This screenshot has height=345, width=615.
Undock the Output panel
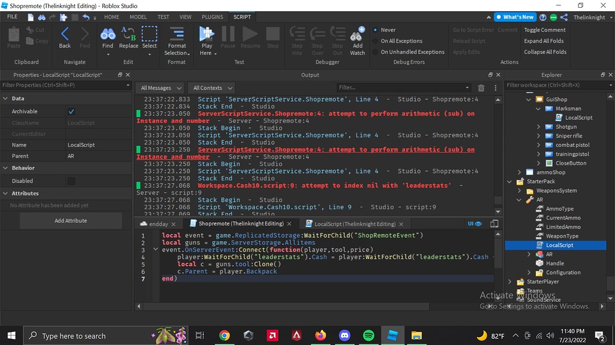(490, 75)
